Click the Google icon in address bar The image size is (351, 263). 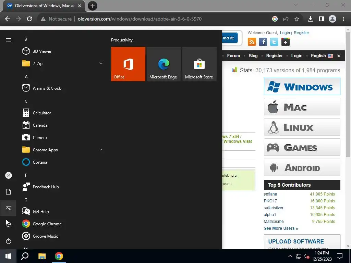pyautogui.click(x=275, y=19)
